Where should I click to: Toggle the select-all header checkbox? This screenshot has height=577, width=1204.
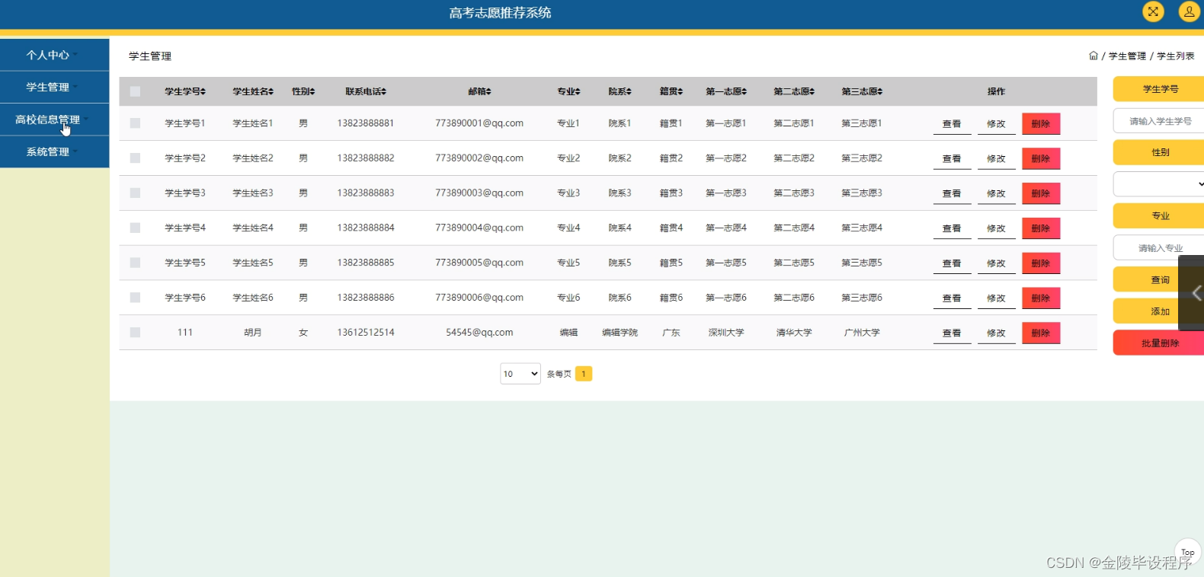[x=135, y=91]
